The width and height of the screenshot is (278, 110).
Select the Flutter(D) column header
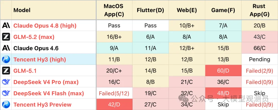150,10
